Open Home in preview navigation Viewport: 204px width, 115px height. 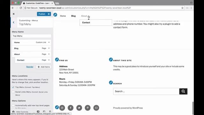[63, 16]
